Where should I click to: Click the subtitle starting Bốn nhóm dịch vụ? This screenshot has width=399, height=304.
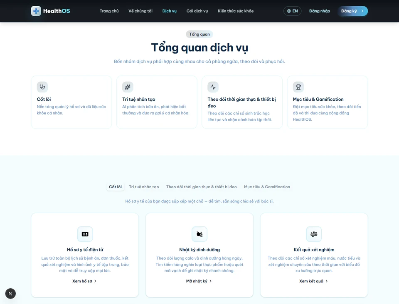point(199,61)
